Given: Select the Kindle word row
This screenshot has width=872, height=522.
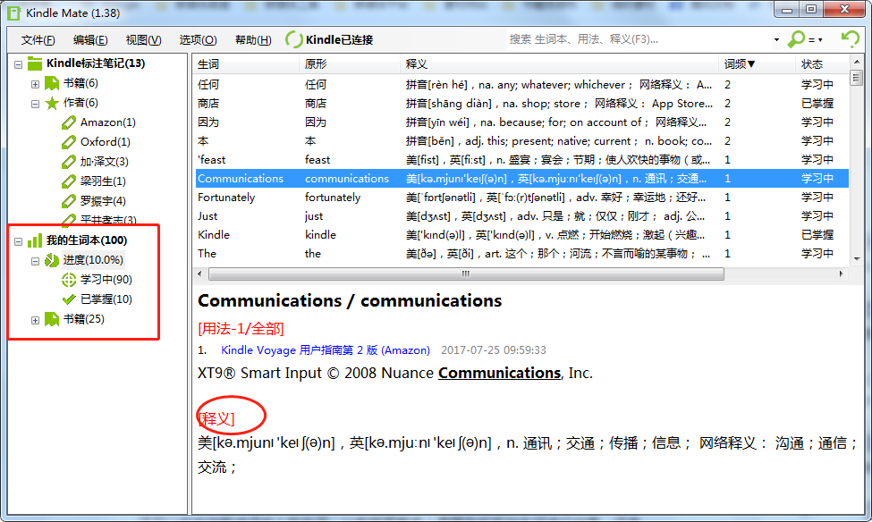Looking at the screenshot, I should [521, 235].
